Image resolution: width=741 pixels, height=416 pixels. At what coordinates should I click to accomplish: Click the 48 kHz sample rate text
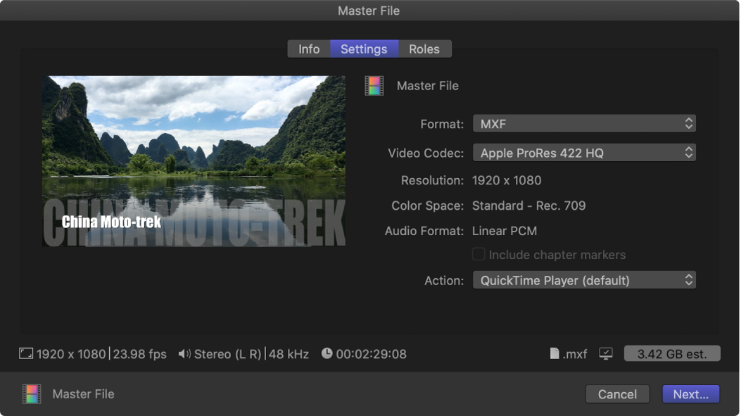point(289,354)
